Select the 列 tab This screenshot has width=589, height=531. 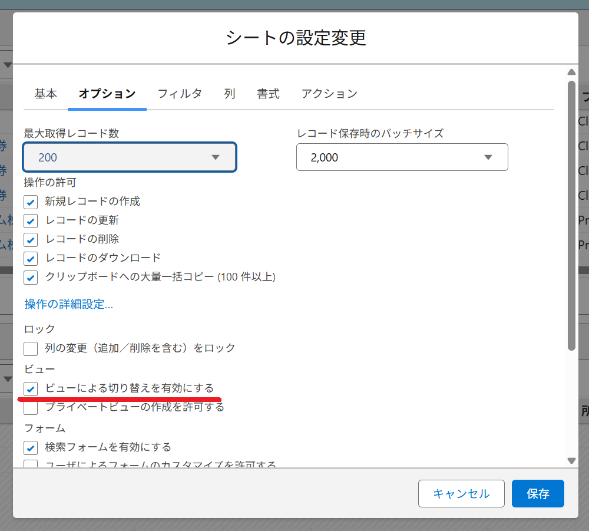click(x=230, y=94)
